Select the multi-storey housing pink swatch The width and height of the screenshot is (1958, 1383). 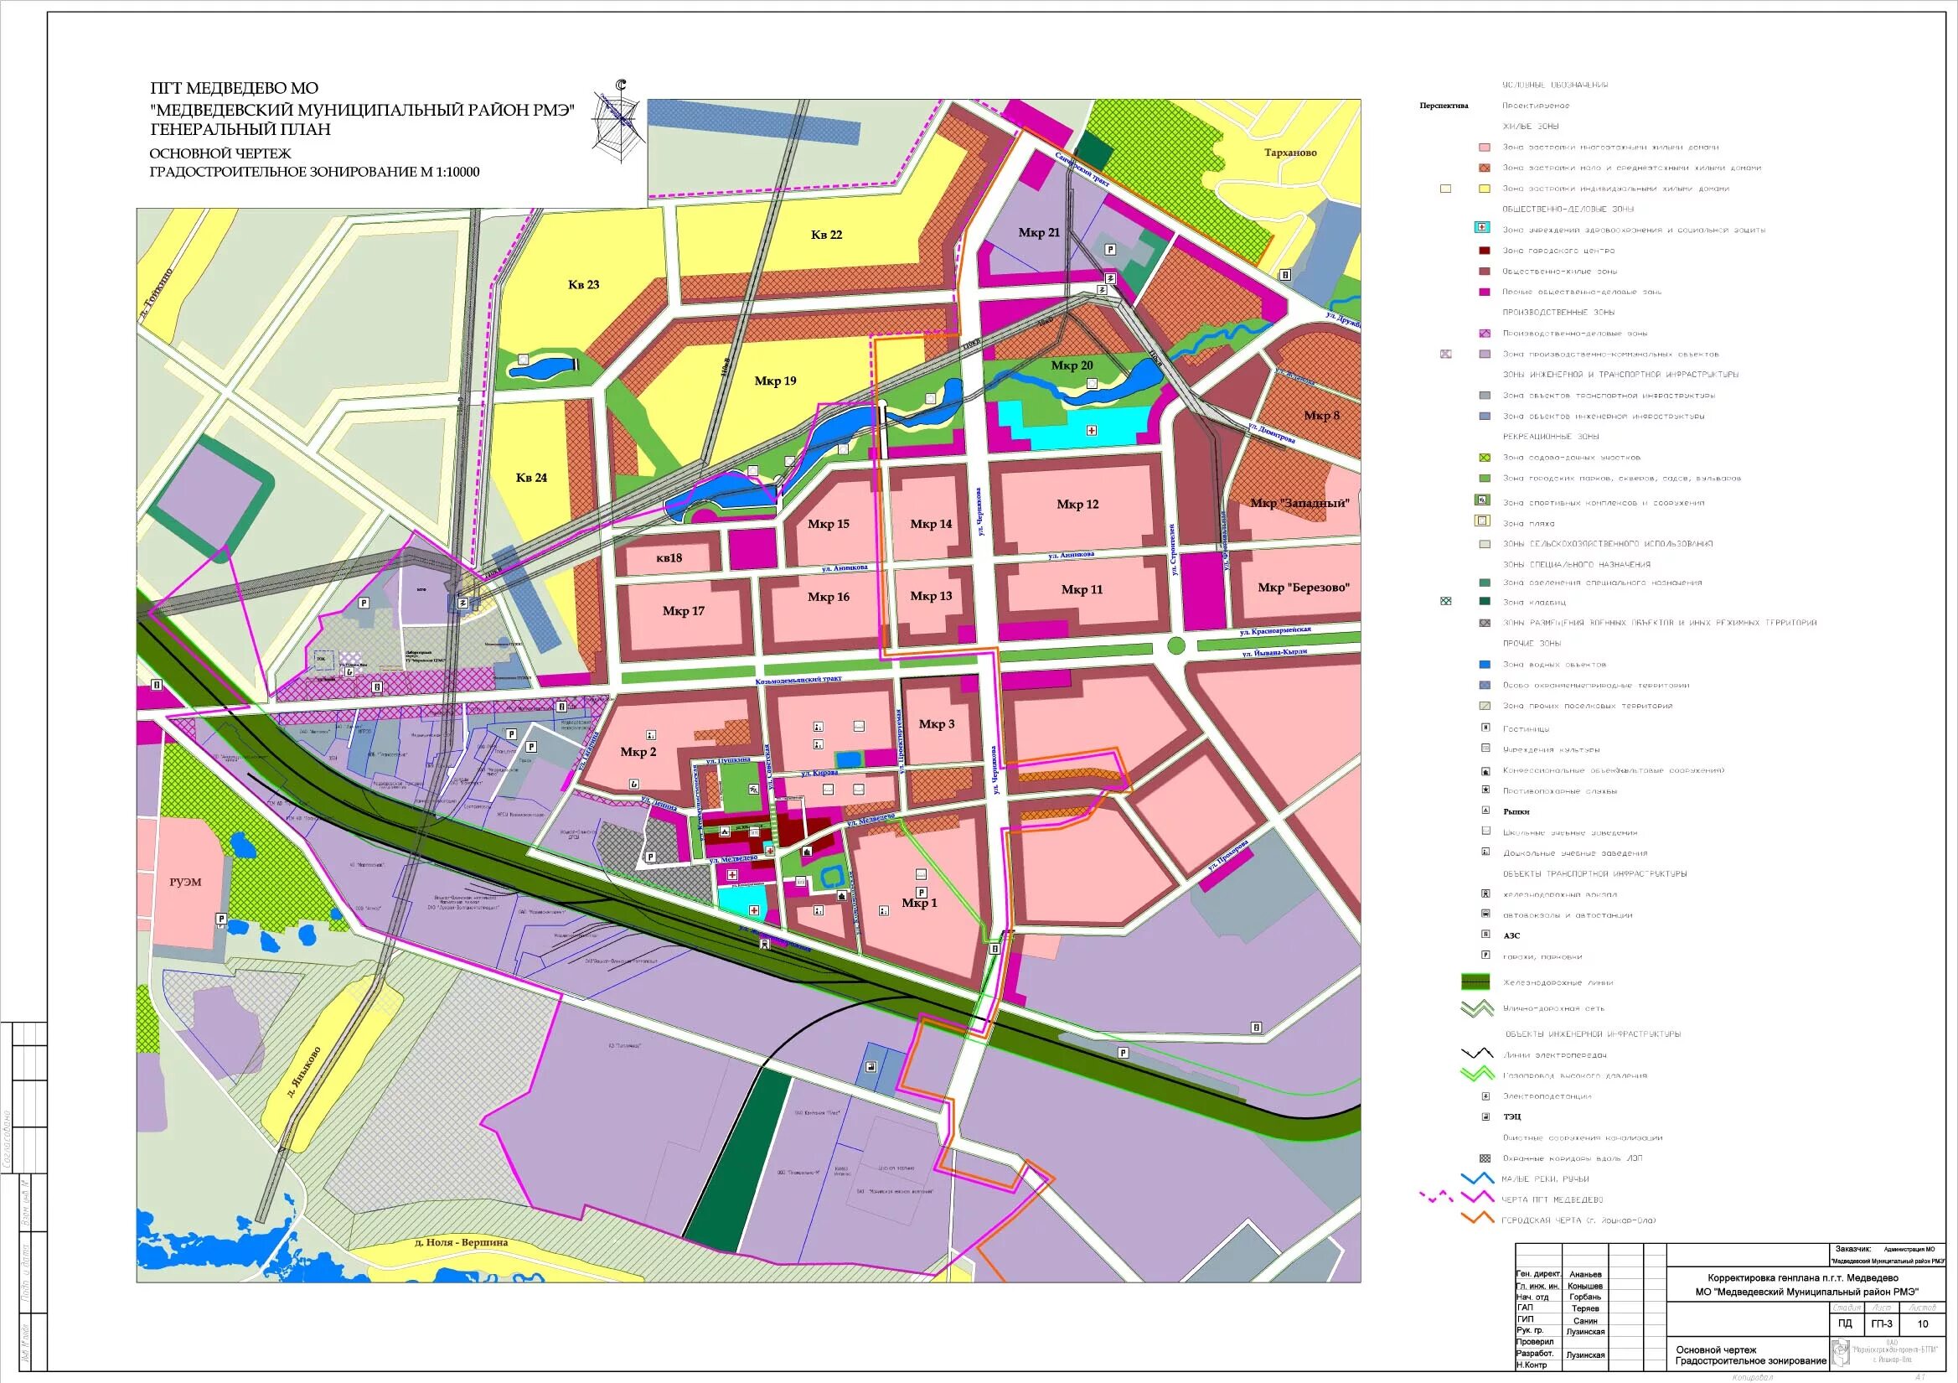point(1485,147)
